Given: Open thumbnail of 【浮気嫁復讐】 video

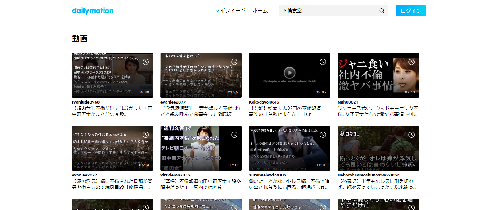Looking at the screenshot, I should click(x=201, y=75).
